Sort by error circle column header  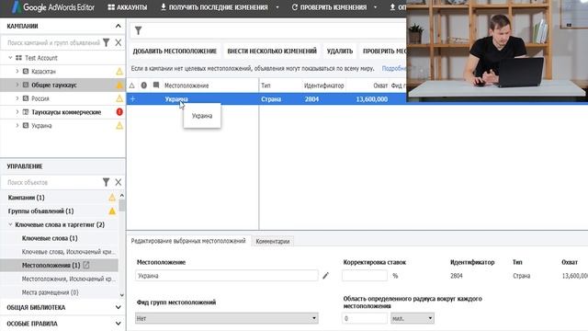[x=143, y=86]
